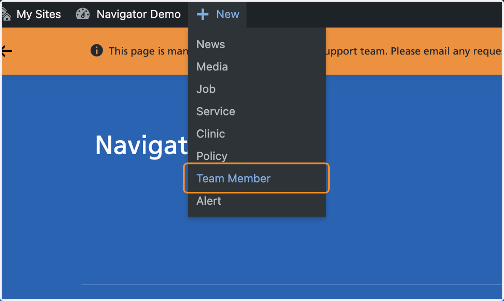Choose Alert from the New menu
Screen dimensions: 504x301
(x=209, y=201)
